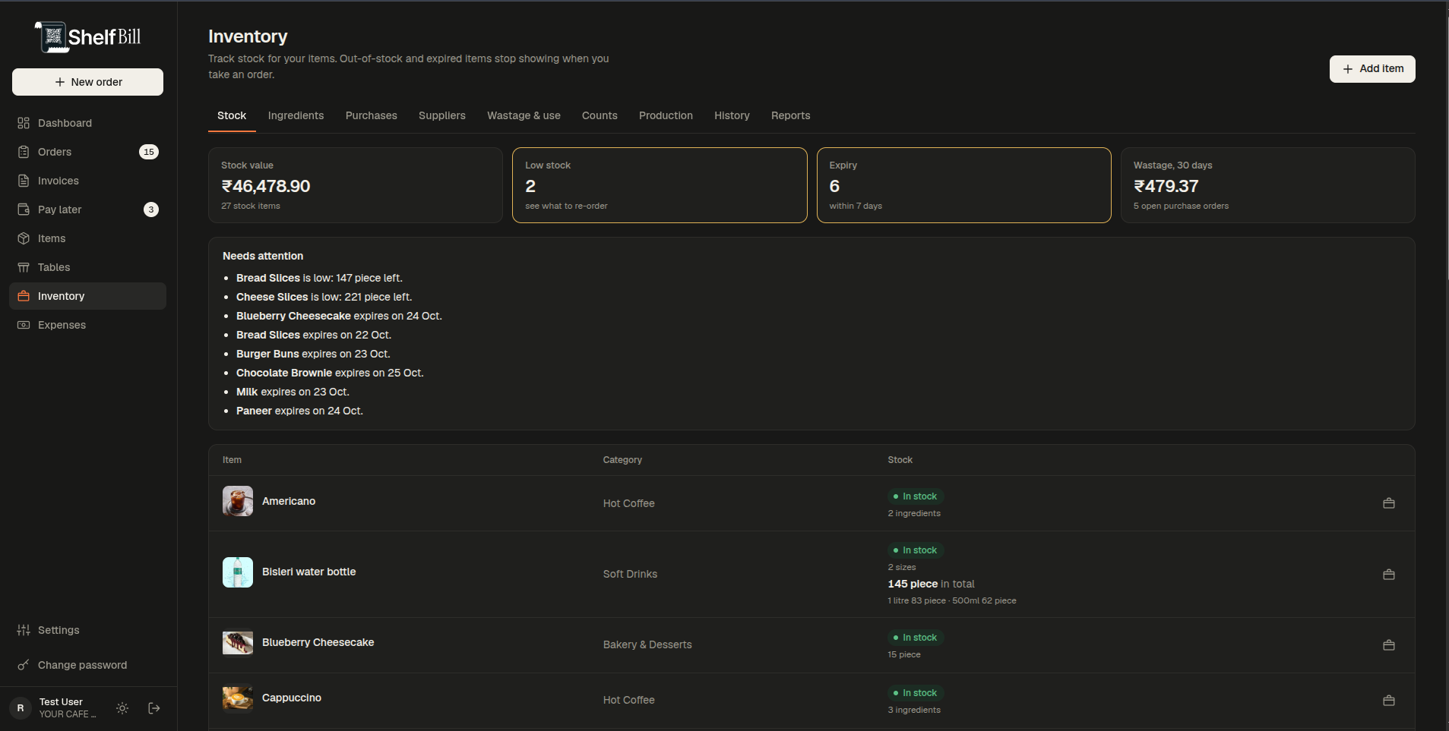Viewport: 1449px width, 731px height.
Task: Click the New order button
Action: tap(87, 82)
